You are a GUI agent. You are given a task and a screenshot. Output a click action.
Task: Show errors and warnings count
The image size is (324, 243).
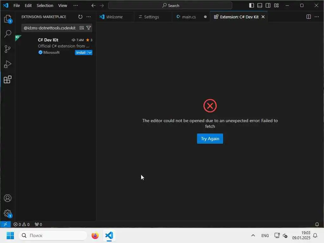tap(22, 224)
